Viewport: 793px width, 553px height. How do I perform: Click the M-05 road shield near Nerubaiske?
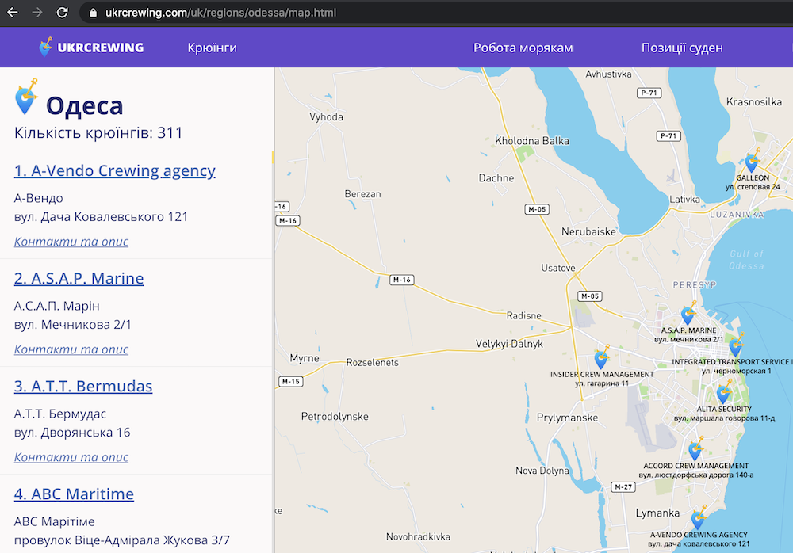pos(537,209)
